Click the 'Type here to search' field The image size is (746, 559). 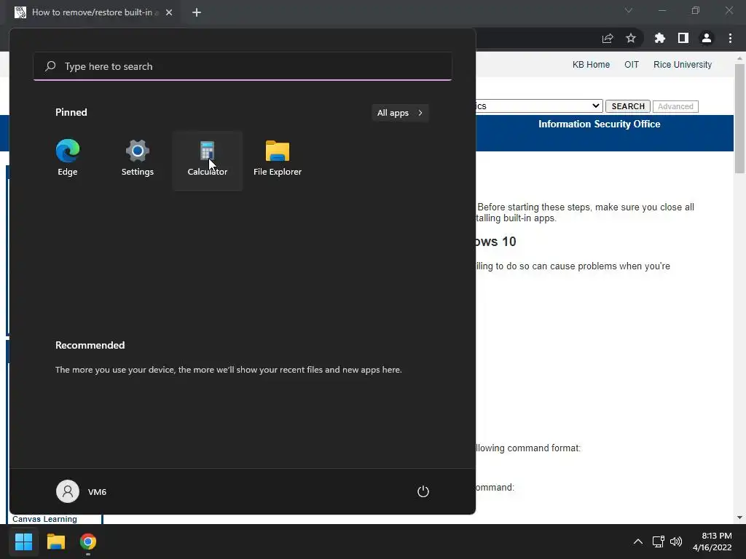(x=243, y=66)
